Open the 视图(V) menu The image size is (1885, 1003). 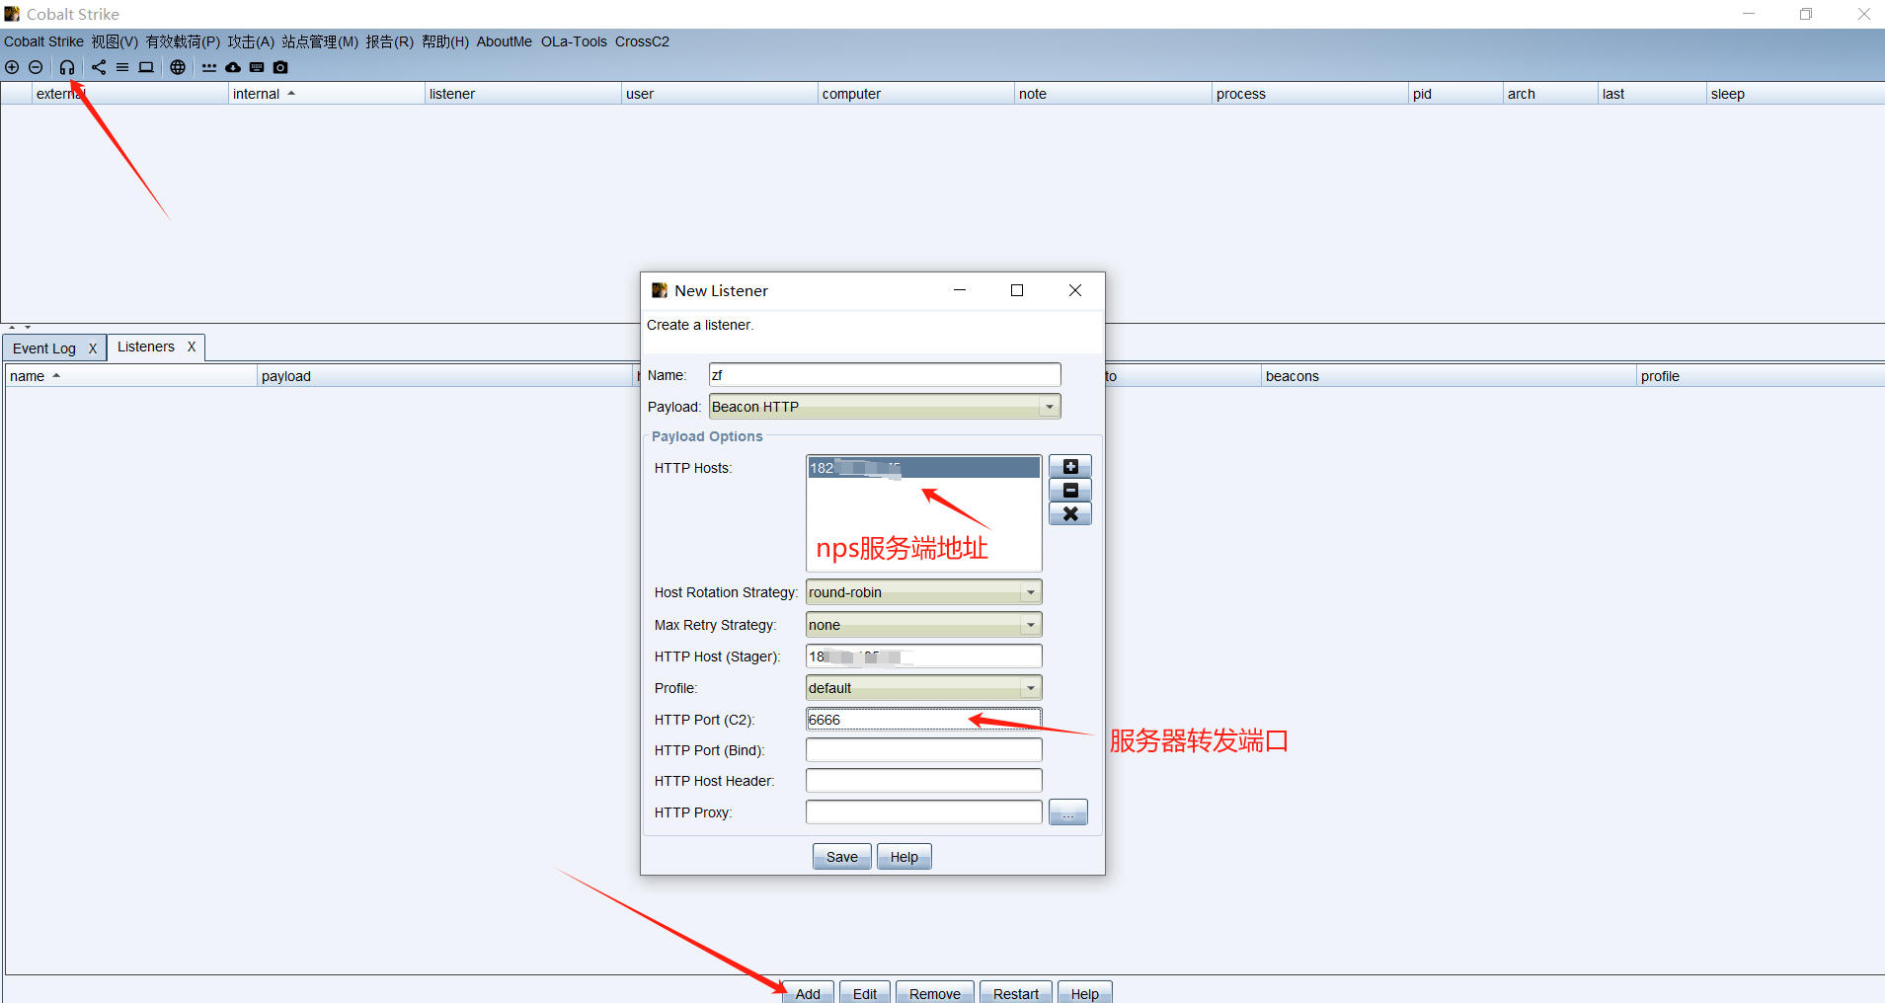coord(115,41)
